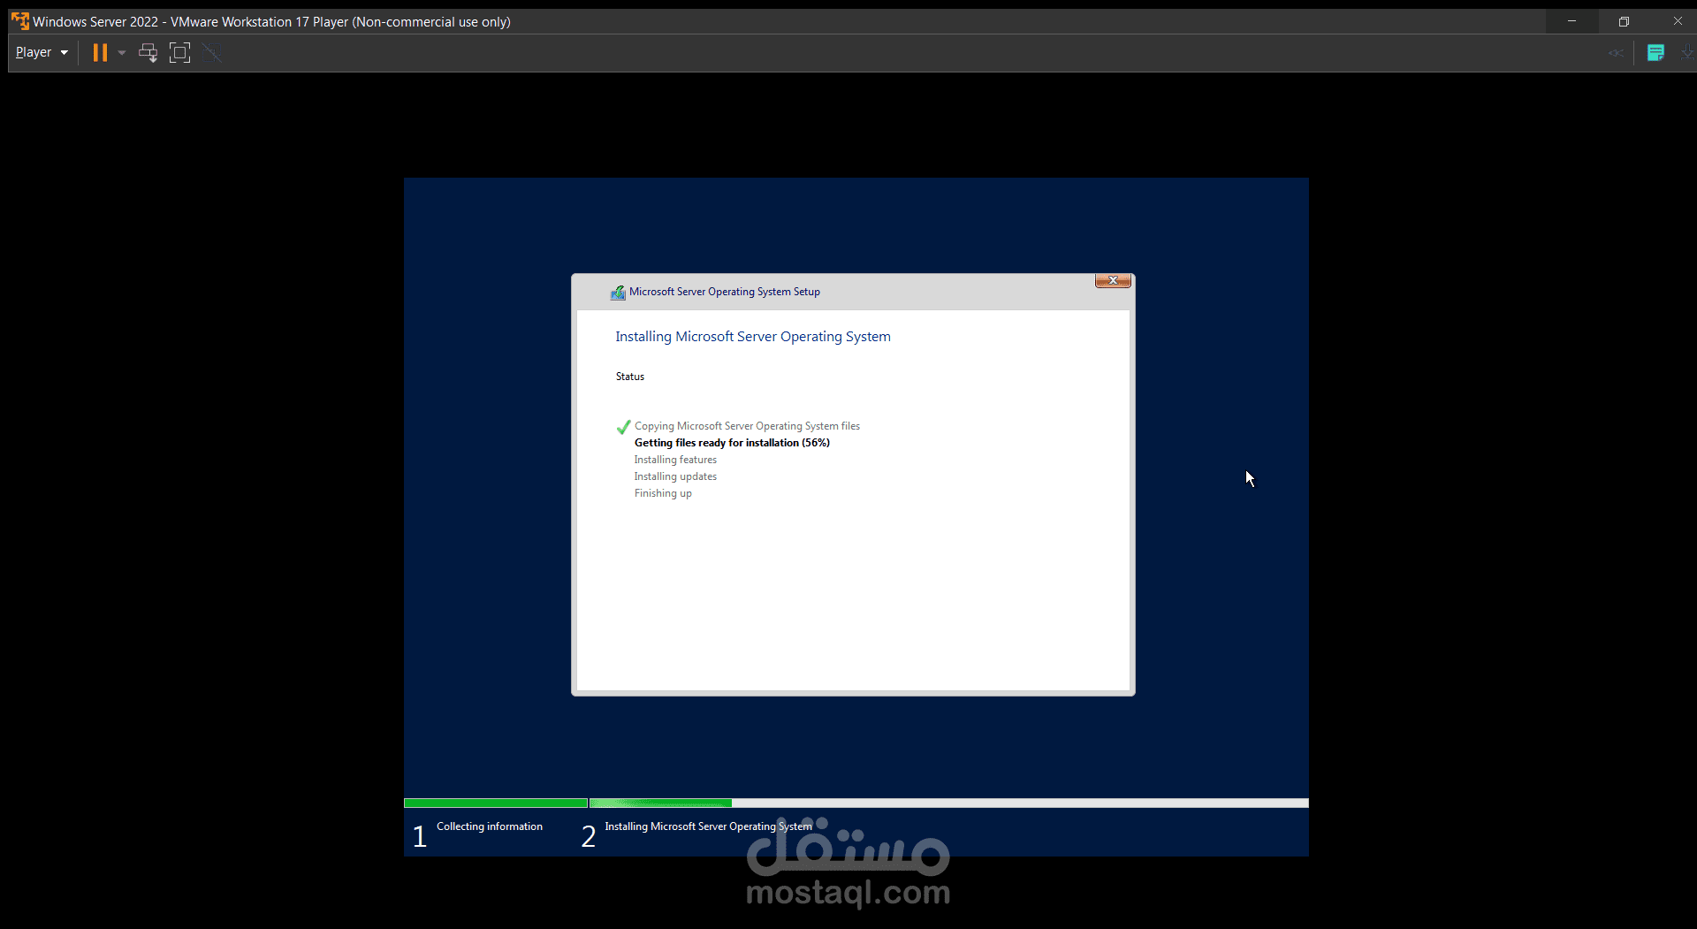Click step 2 'Installing Microsoft Server Operating System' label
Image resolution: width=1697 pixels, height=929 pixels.
708,826
